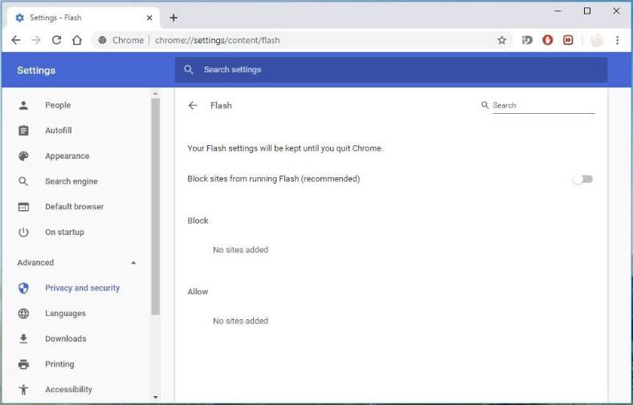This screenshot has height=405, width=633.
Task: Click the sidebar scroll up arrow
Action: point(155,94)
